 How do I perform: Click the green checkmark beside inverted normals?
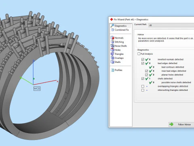point(147,59)
